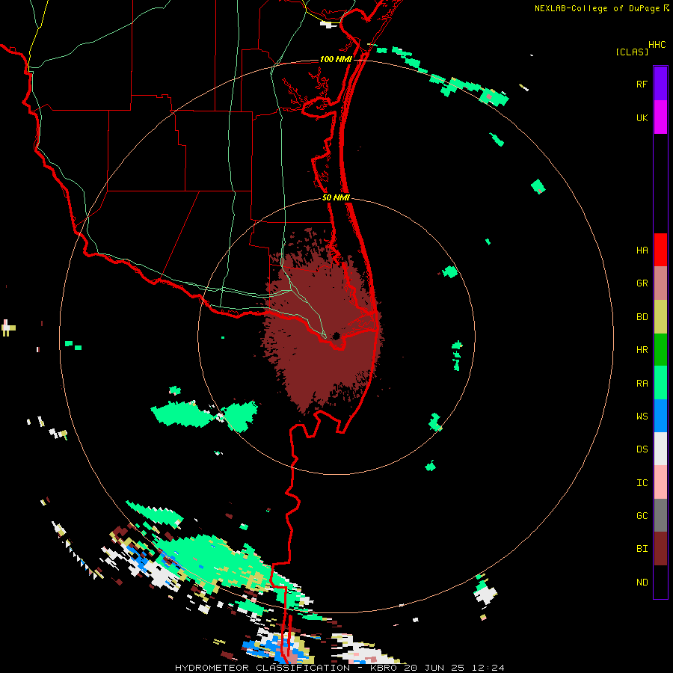Click the HR dark green legend swatch
This screenshot has width=673, height=673.
pos(660,350)
